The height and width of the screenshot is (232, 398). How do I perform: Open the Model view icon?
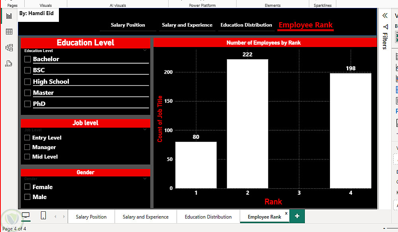pyautogui.click(x=9, y=48)
